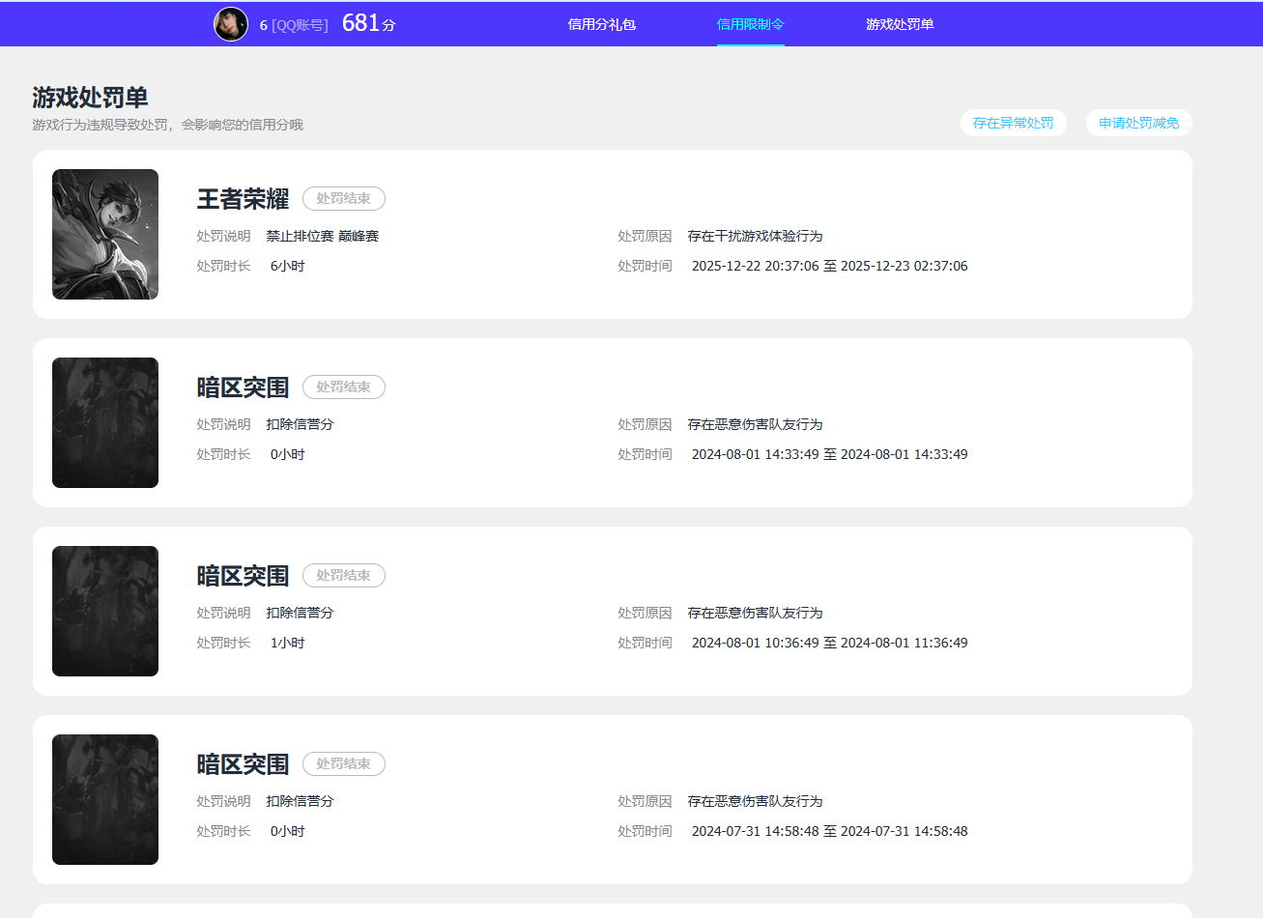Click 扣除信誉分 on the 2024-07-31 card

tap(301, 801)
